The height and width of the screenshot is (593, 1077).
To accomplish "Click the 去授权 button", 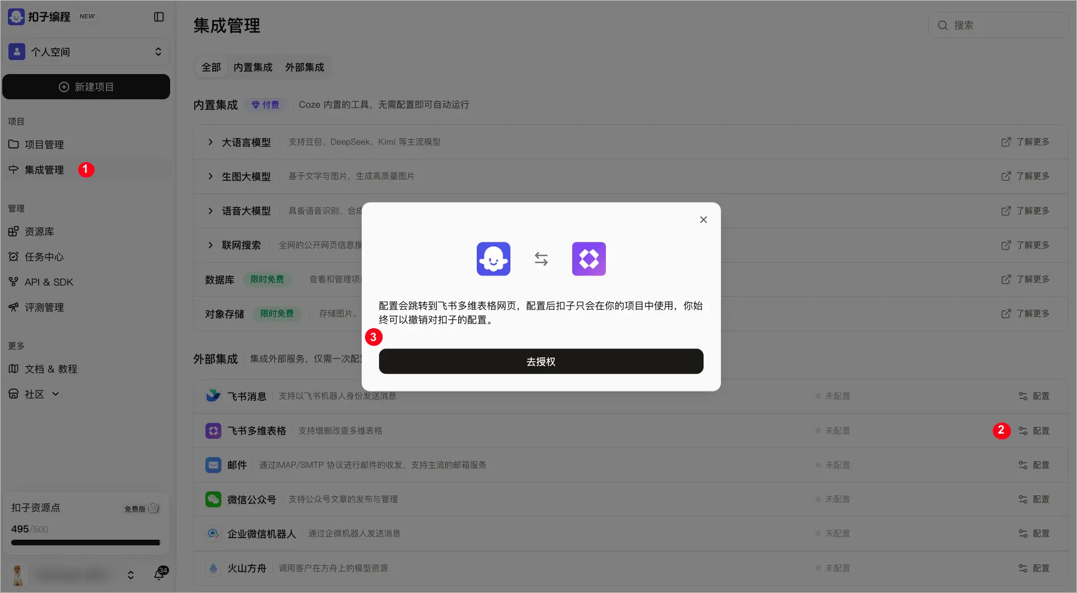I will (x=541, y=361).
